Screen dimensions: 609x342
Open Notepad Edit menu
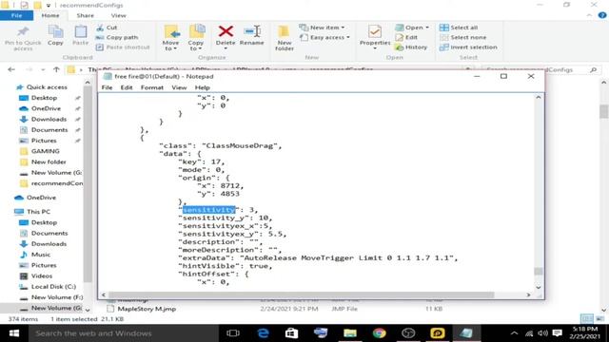pyautogui.click(x=127, y=87)
